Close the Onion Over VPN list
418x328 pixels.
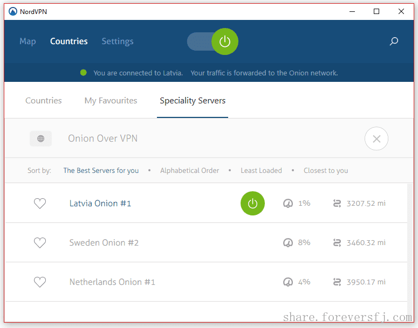pyautogui.click(x=376, y=139)
